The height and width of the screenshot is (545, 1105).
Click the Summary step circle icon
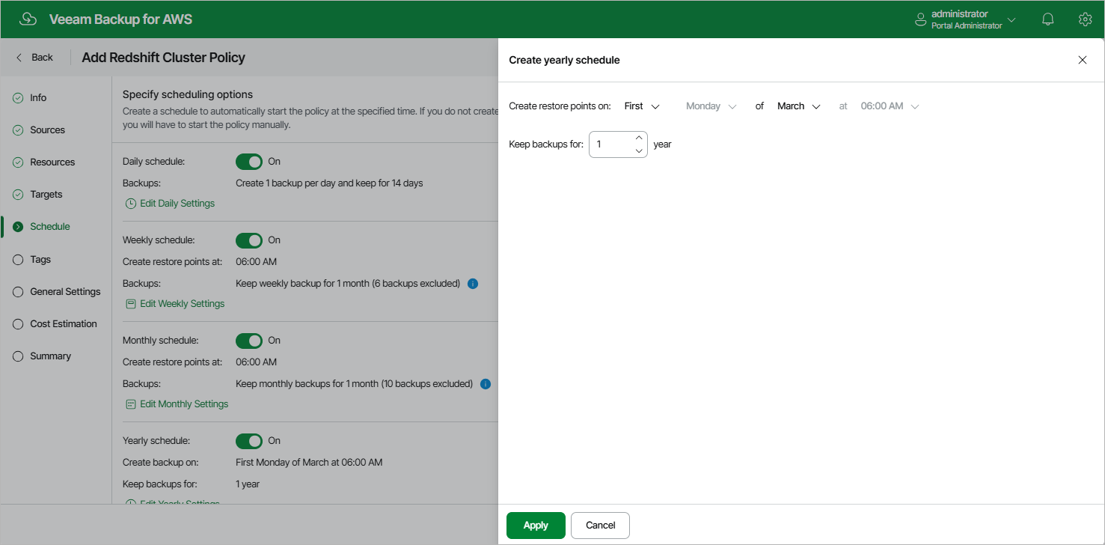[19, 356]
